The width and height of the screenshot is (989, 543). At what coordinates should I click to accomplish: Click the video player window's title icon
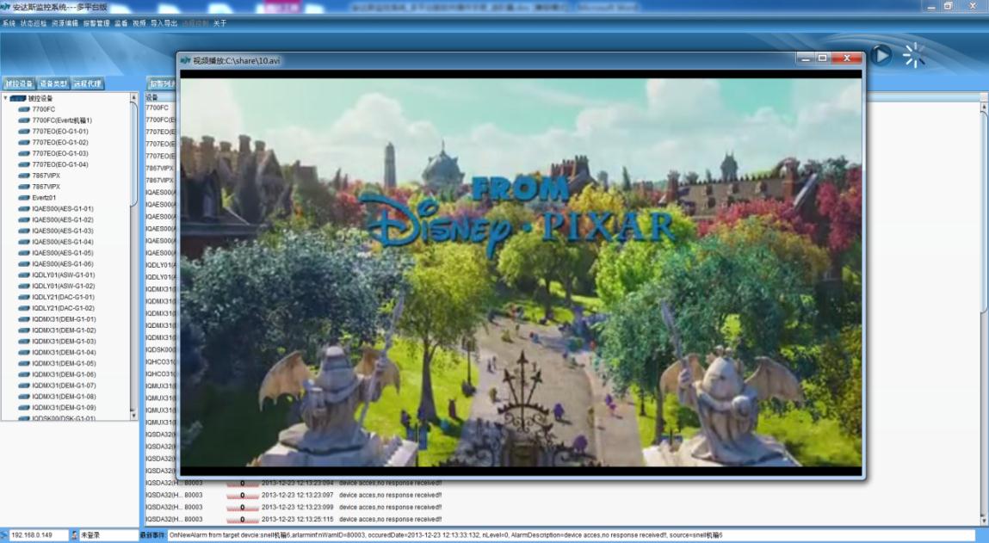pos(185,60)
